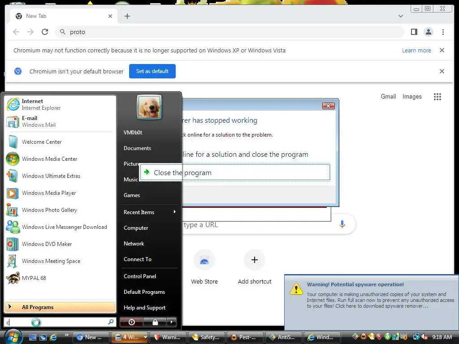Screen dimensions: 459x344
Task: Launch MYPAL 68 browser
Action: coord(60,278)
